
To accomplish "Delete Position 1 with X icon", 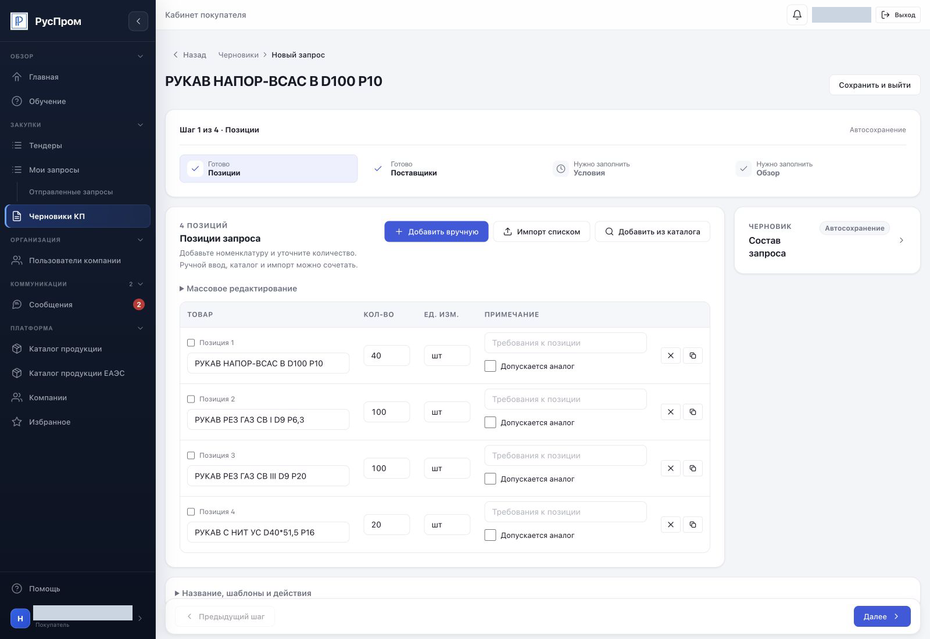I will point(671,356).
